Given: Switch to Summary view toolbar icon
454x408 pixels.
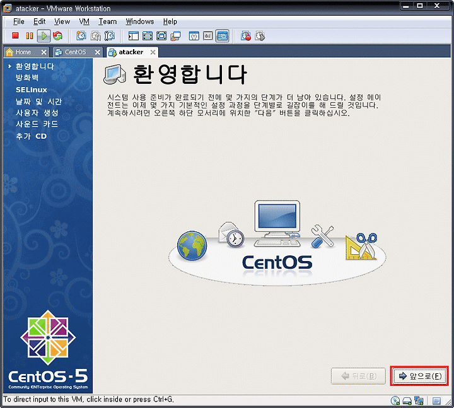Looking at the screenshot, I should (x=194, y=36).
